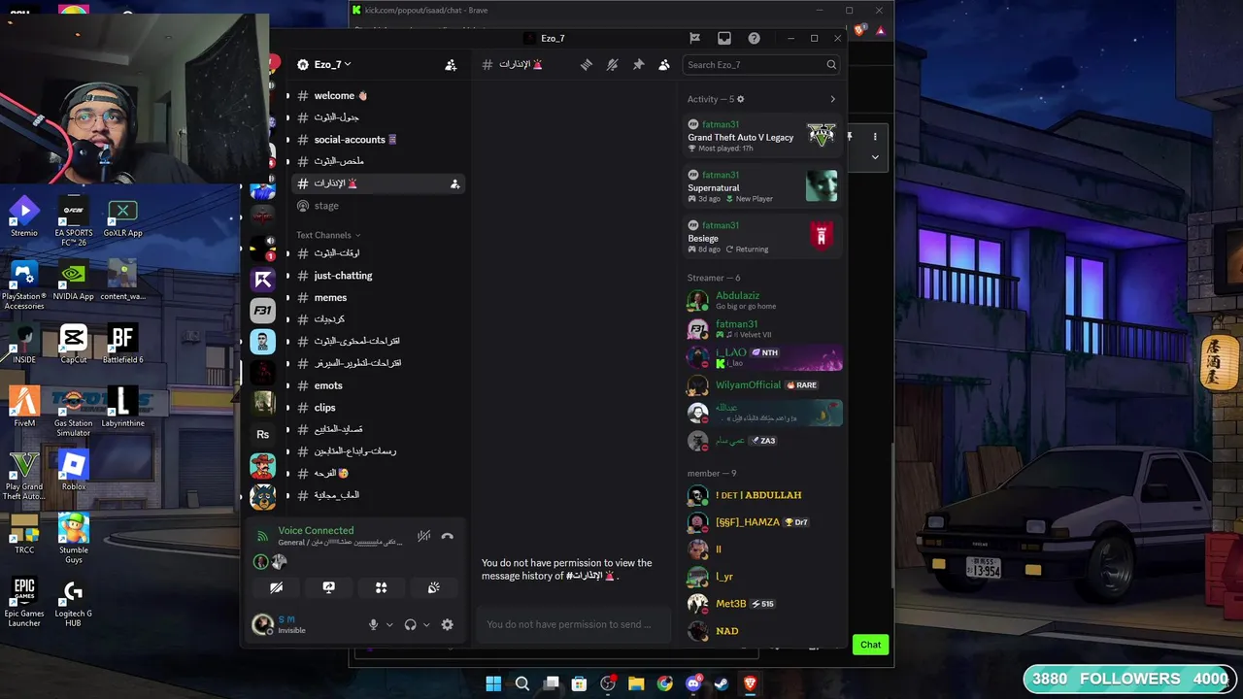Click Voice Connected status text
1243x699 pixels.
(x=316, y=530)
